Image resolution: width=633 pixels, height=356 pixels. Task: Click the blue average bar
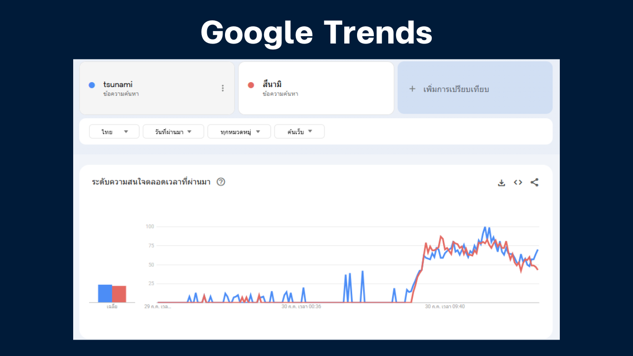click(105, 293)
